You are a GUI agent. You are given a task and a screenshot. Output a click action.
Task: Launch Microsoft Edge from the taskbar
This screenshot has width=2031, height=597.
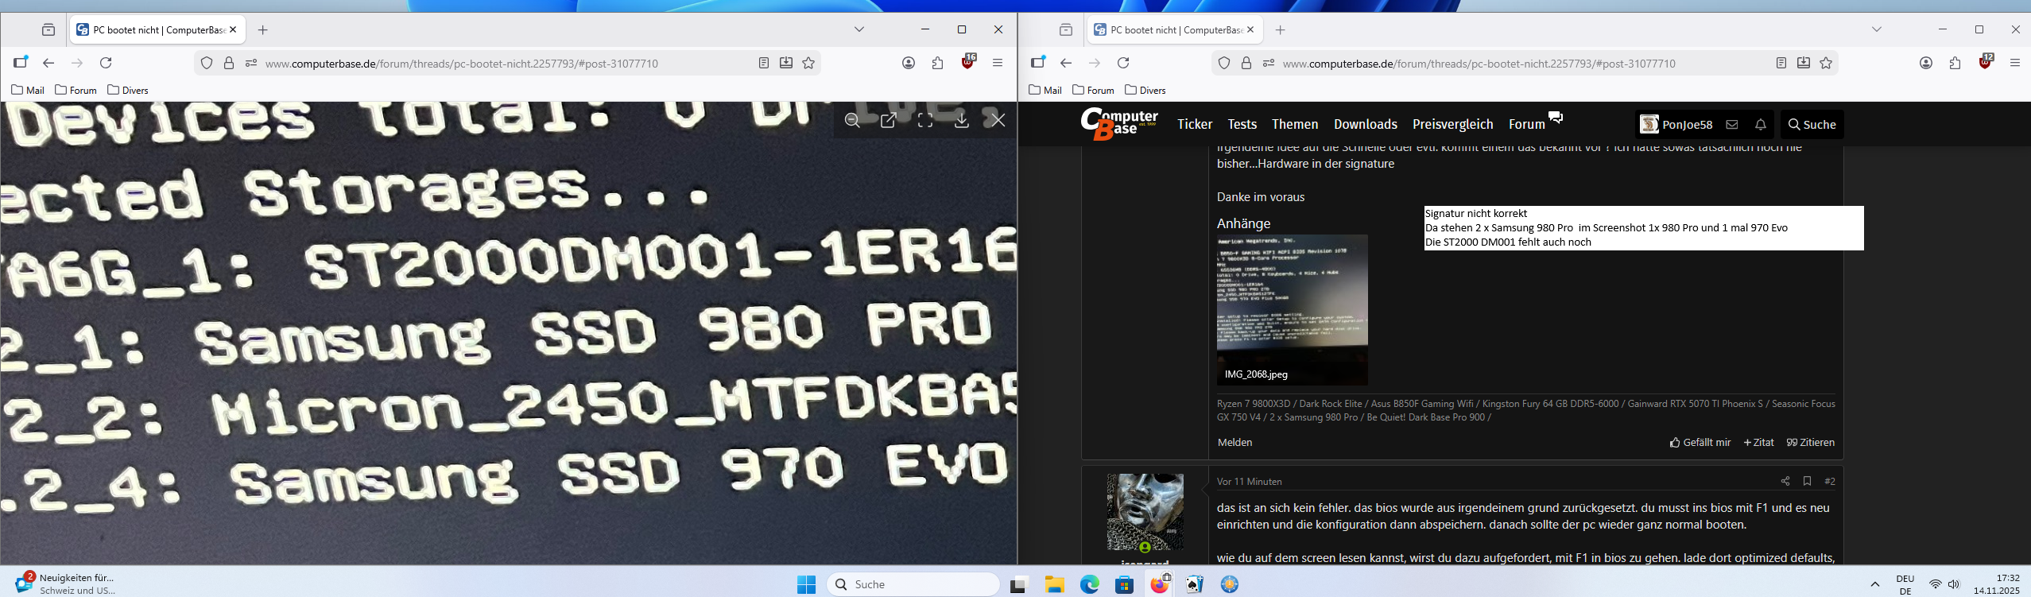[1089, 584]
